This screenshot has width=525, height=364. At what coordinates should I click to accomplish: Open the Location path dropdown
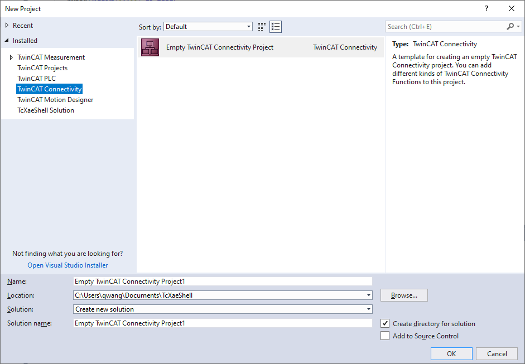tap(369, 295)
